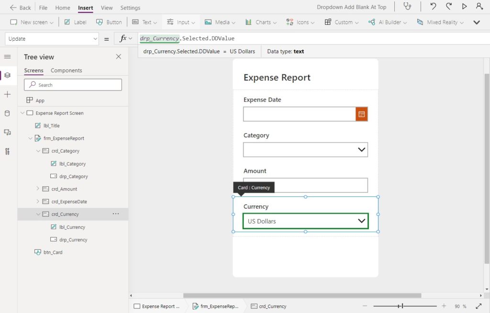Open the Text dropdown in the ribbon

145,22
